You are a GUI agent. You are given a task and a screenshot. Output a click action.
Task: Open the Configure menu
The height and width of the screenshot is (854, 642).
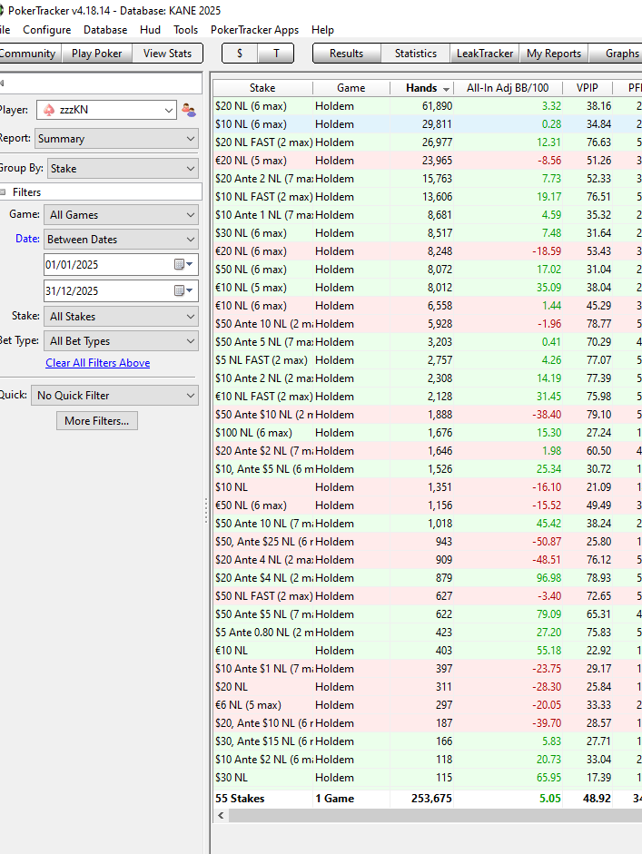[47, 30]
